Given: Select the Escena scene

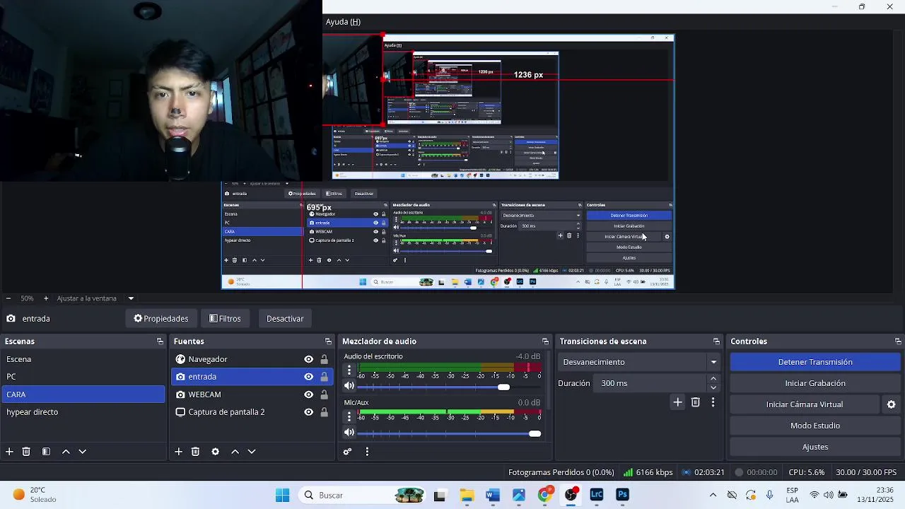Looking at the screenshot, I should click(x=83, y=359).
